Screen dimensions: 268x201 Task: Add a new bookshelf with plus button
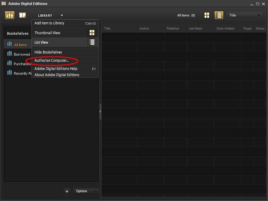coord(67,191)
